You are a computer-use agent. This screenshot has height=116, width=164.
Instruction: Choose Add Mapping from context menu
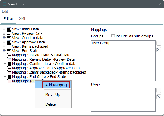click(56, 85)
